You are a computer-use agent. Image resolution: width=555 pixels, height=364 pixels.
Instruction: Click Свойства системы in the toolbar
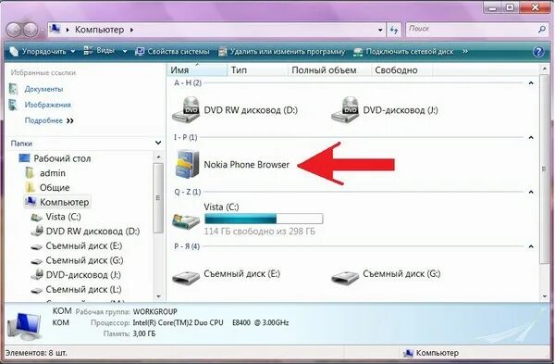coord(173,51)
